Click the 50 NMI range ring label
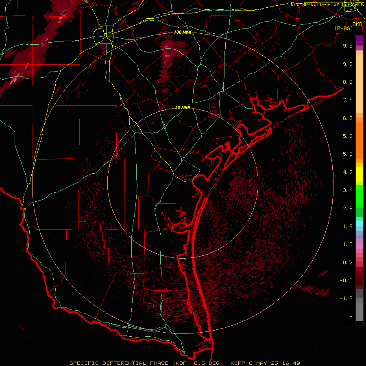This screenshot has height=366, width=366. point(183,107)
